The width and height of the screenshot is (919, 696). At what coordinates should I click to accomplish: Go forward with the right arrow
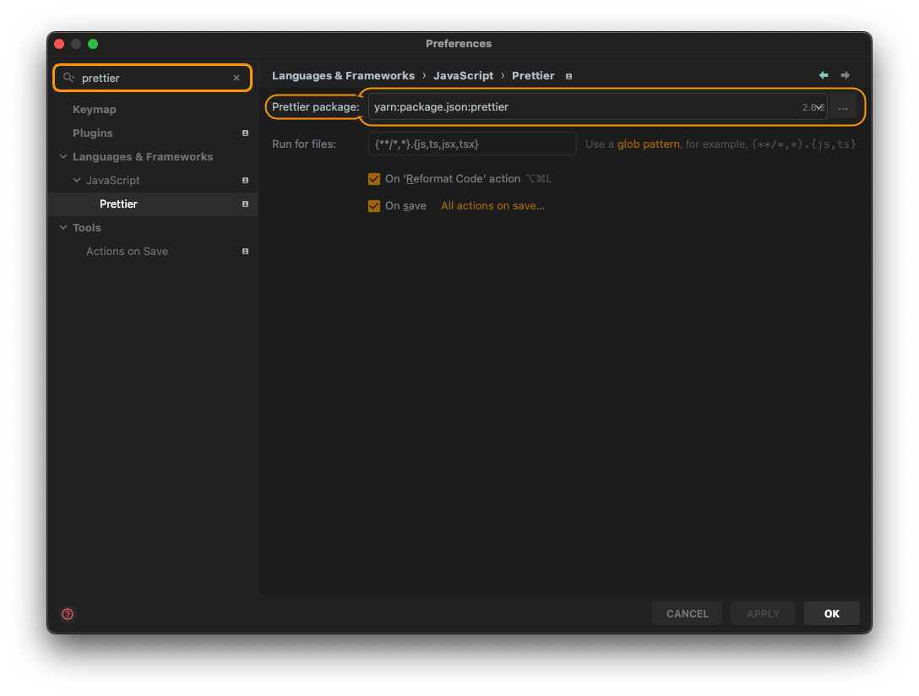click(x=846, y=75)
